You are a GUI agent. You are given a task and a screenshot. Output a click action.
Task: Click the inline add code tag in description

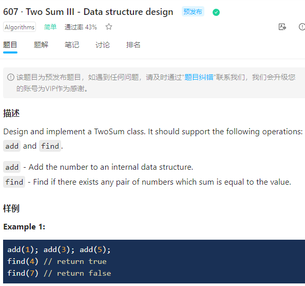point(12,146)
